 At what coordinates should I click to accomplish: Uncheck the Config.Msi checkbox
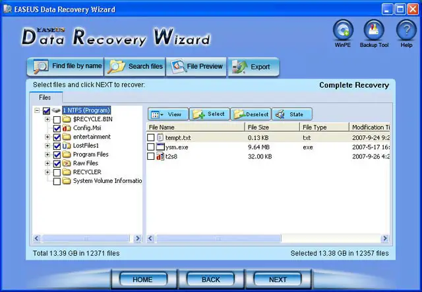click(x=57, y=128)
